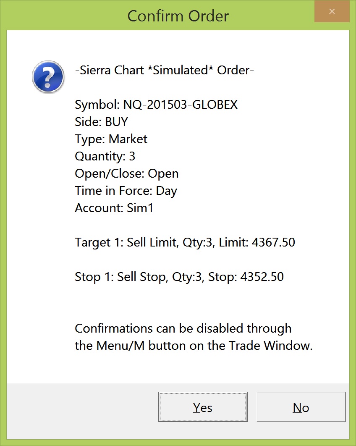Click the Symbol label text

point(97,105)
